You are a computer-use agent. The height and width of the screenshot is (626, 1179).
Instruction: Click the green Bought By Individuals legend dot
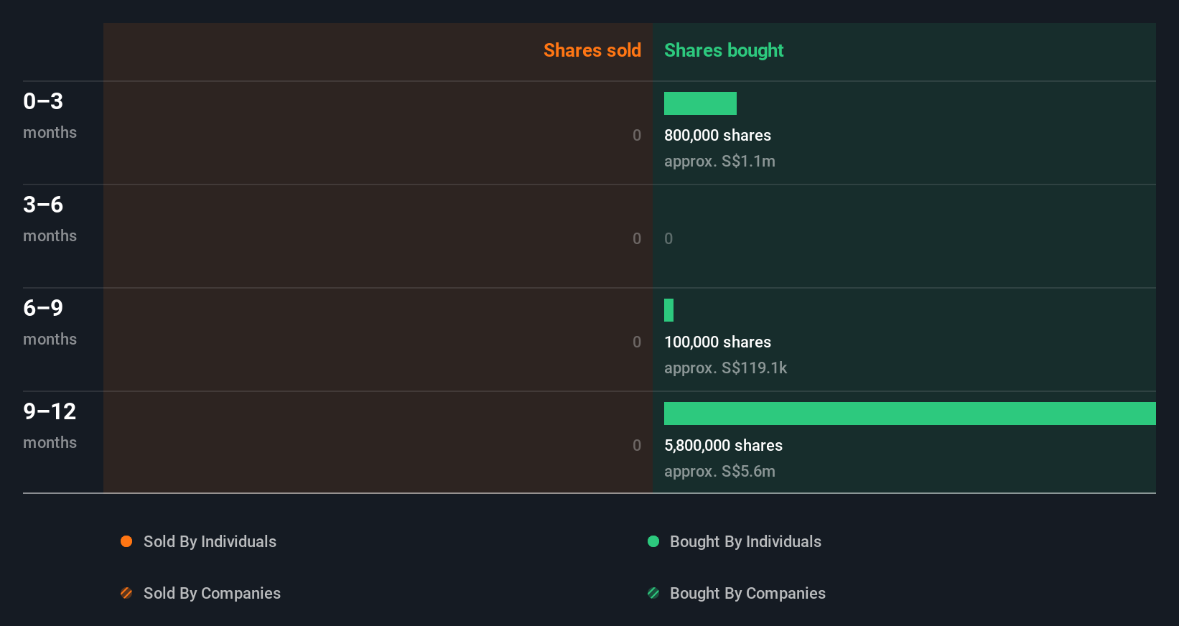click(x=653, y=541)
